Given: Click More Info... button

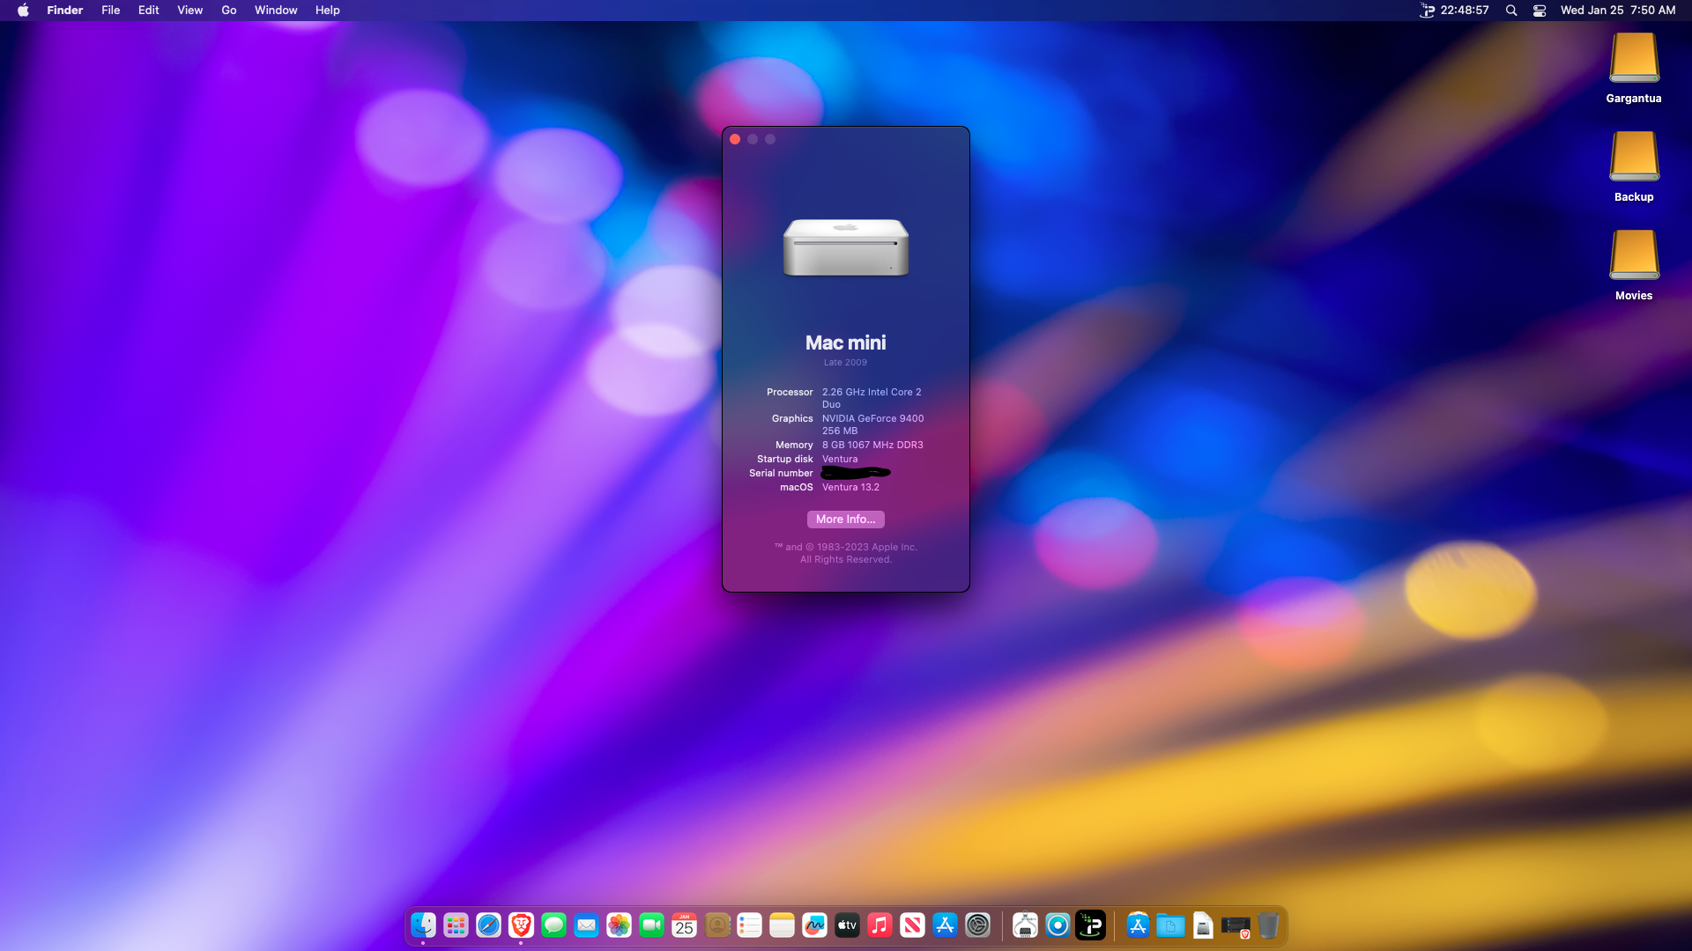Looking at the screenshot, I should coord(846,520).
